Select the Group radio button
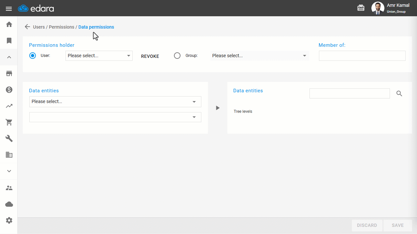 point(177,56)
